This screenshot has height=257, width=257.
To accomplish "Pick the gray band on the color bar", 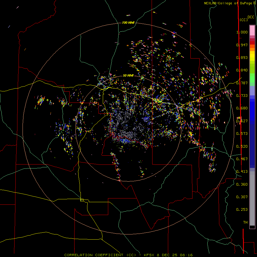I will [x=252, y=198].
